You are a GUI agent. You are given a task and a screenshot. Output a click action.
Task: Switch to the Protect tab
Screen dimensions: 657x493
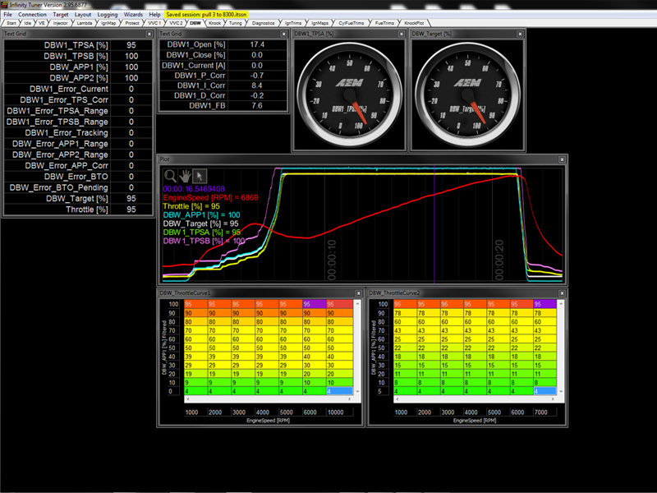[x=132, y=23]
